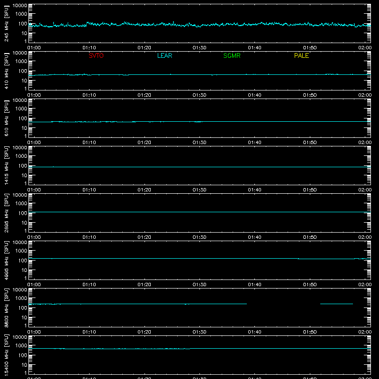The width and height of the screenshot is (379, 379).
Task: Click 01:00 time label under 610 MHz panel
Action: tap(34, 143)
